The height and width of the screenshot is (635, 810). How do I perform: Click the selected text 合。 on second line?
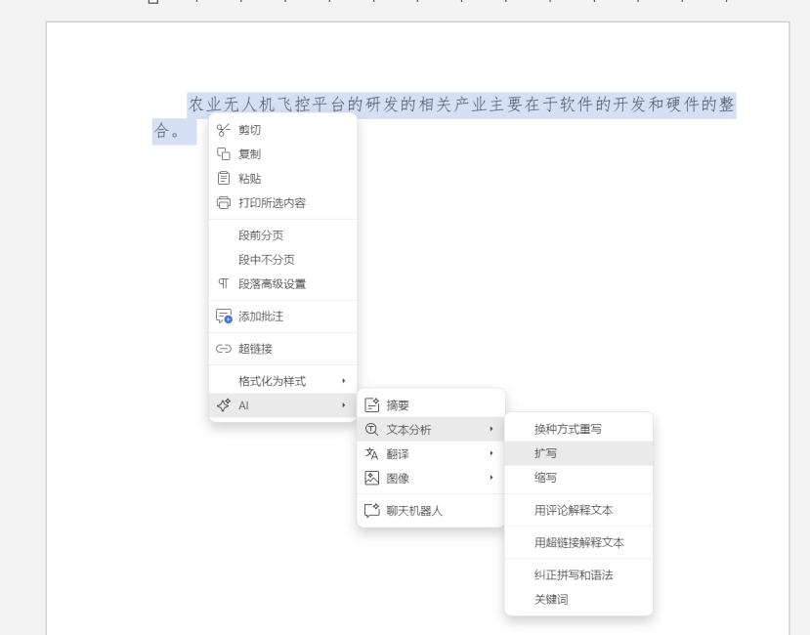click(167, 131)
